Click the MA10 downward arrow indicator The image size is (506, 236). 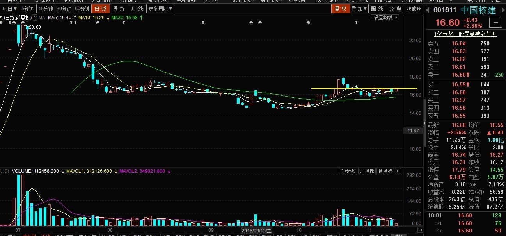point(108,18)
